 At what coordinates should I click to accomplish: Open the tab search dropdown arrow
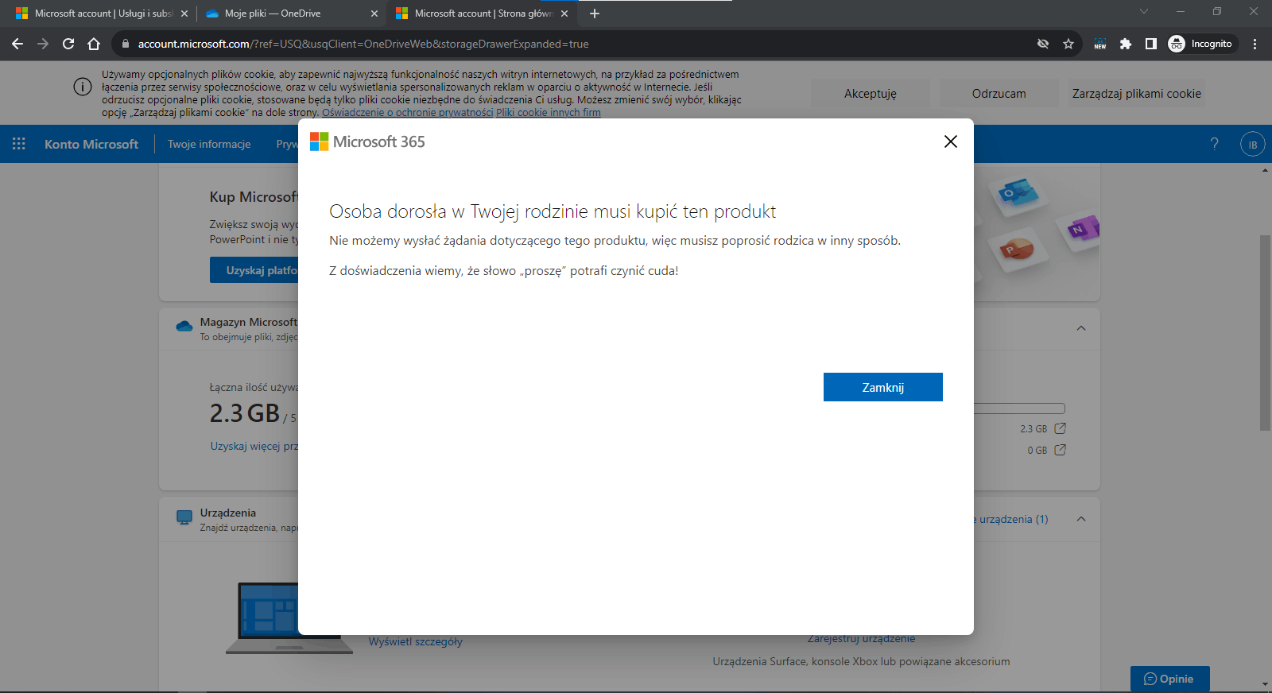tap(1144, 11)
